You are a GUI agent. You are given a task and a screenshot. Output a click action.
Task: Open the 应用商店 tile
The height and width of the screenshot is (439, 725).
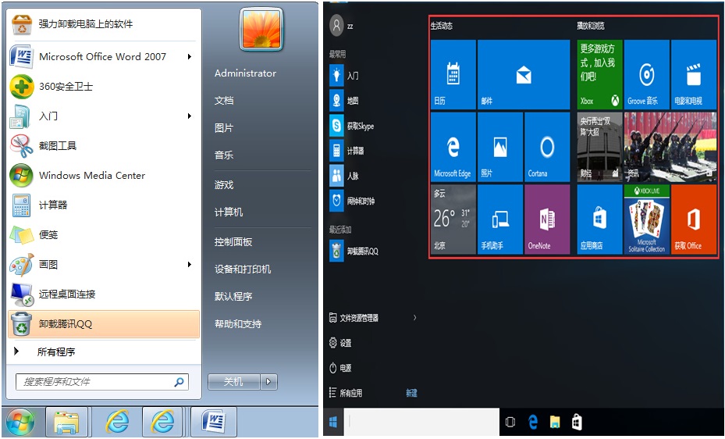click(x=599, y=219)
